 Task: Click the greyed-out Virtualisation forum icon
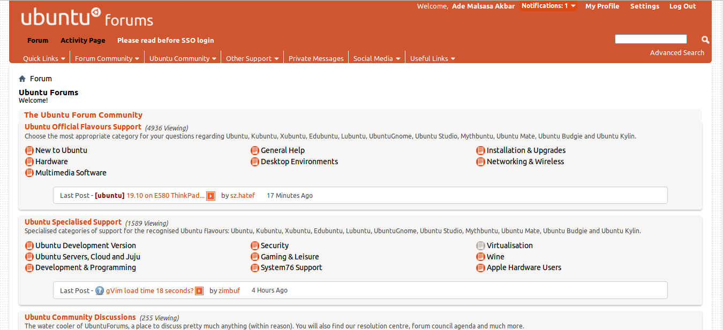[x=480, y=245]
